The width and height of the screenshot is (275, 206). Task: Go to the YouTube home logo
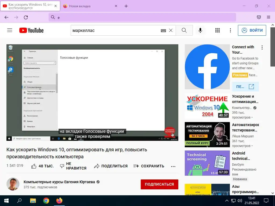31,30
